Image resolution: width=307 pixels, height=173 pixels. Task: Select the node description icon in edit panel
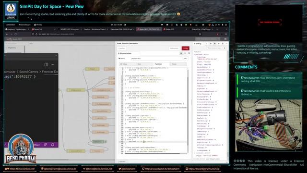pyautogui.click(x=185, y=53)
